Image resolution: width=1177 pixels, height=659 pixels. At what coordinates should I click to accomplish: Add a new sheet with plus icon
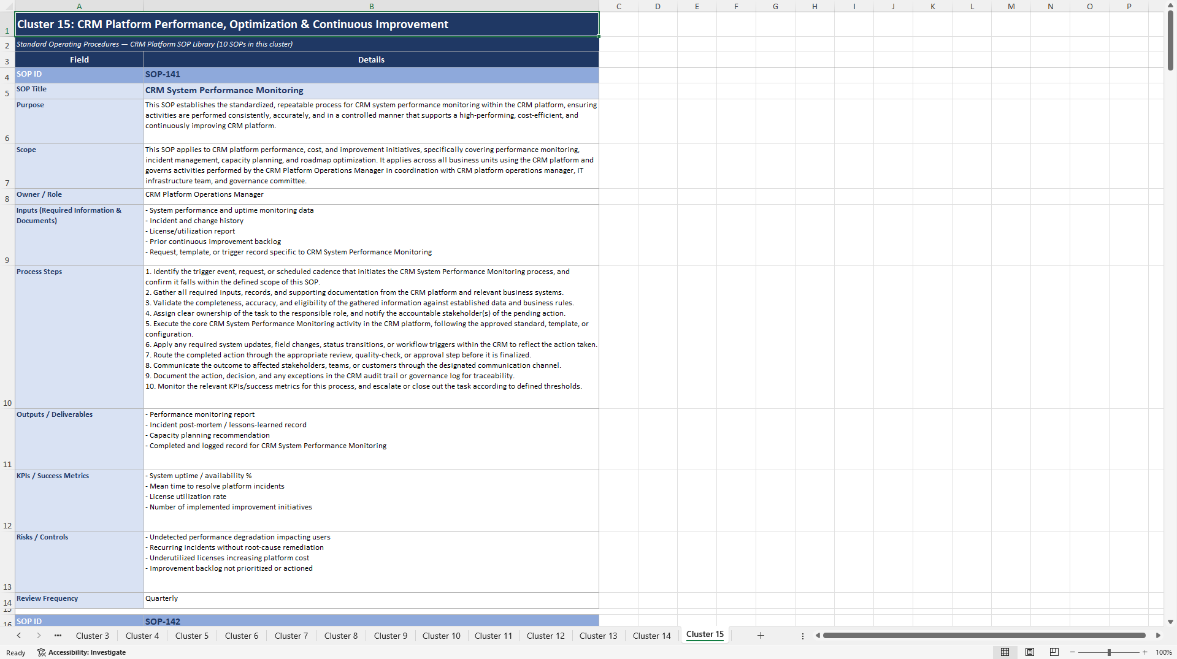click(x=761, y=636)
